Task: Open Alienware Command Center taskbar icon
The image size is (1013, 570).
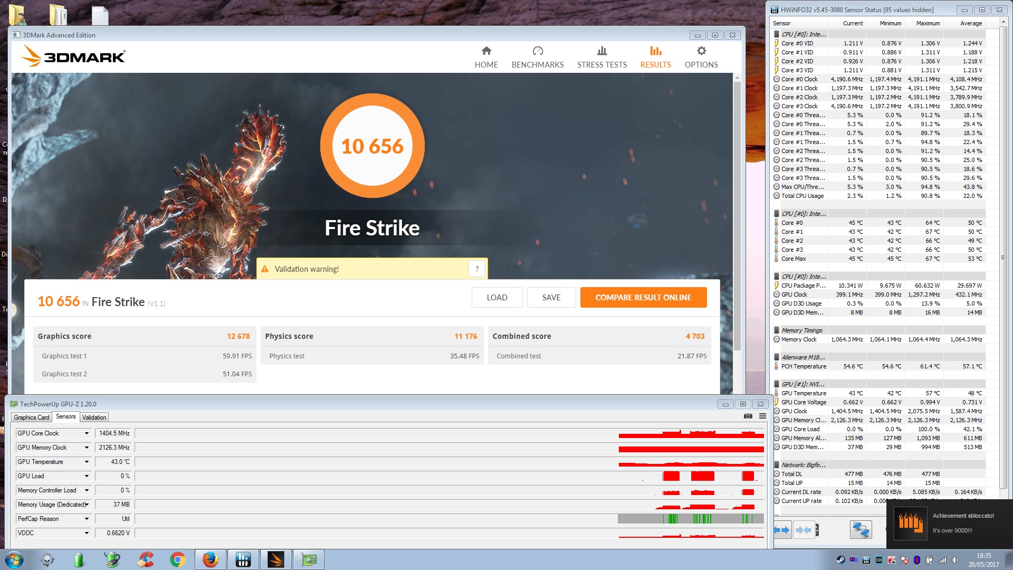Action: click(x=47, y=560)
